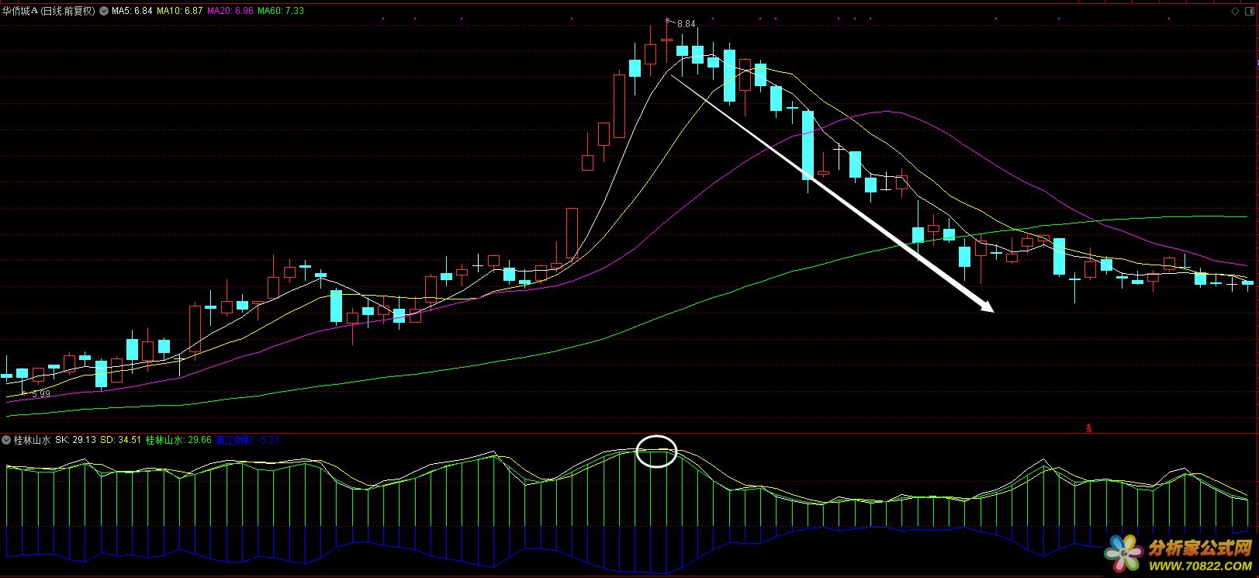This screenshot has height=578, width=1259.
Task: Click the green 桂林山水: 29.66 value
Action: 178,440
